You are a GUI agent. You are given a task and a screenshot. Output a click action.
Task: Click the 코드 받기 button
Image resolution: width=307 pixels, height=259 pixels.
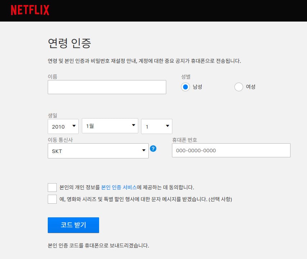coord(73,225)
